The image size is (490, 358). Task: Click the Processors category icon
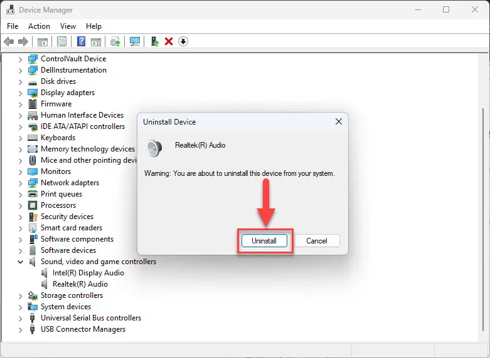33,205
